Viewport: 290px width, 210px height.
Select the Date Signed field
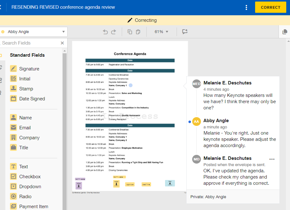click(x=32, y=99)
